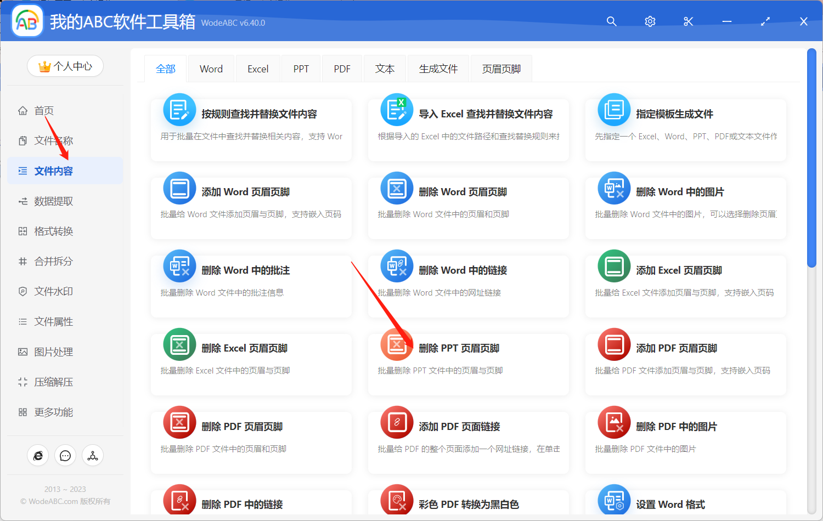Switch to the PPT tab
Image resolution: width=823 pixels, height=521 pixels.
pyautogui.click(x=301, y=68)
